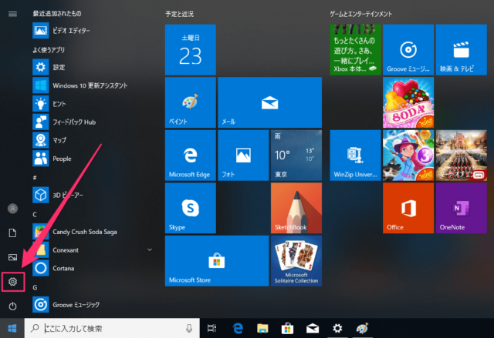Open the Bubble Witch 3 game tile
This screenshot has height=338, width=494.
[x=408, y=156]
